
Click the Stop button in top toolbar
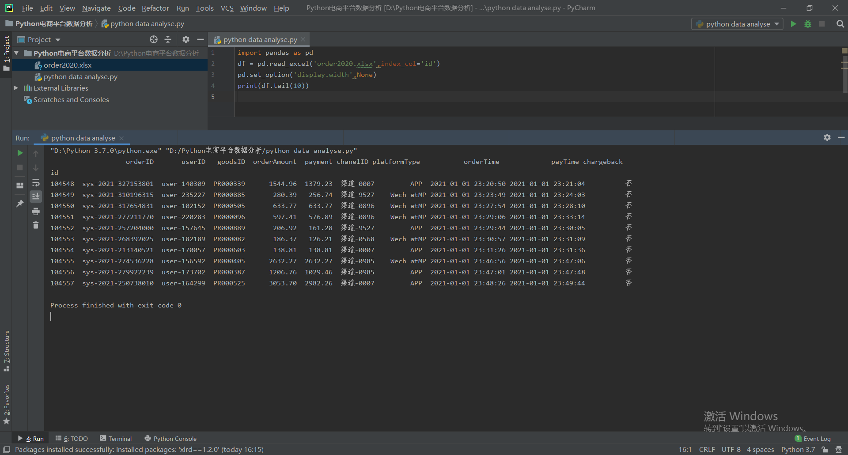coord(822,24)
